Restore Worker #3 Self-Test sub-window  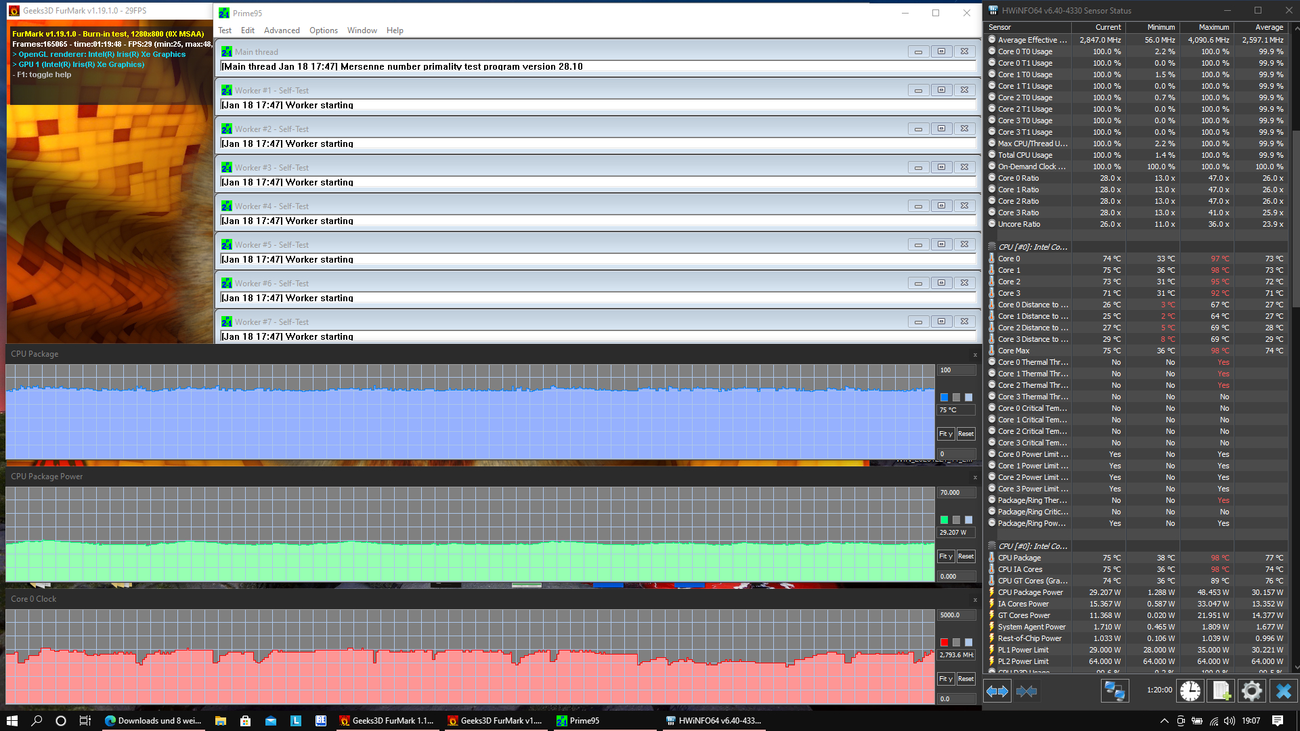941,167
